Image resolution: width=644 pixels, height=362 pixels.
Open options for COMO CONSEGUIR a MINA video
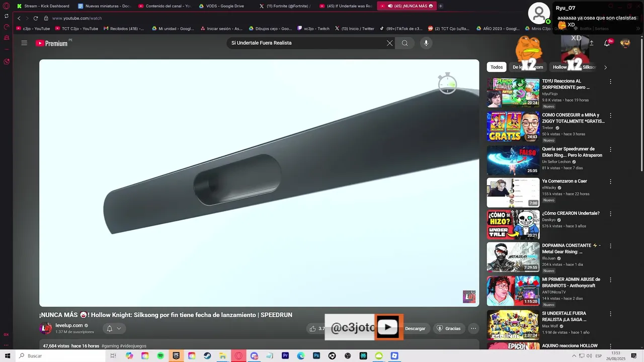pyautogui.click(x=611, y=115)
